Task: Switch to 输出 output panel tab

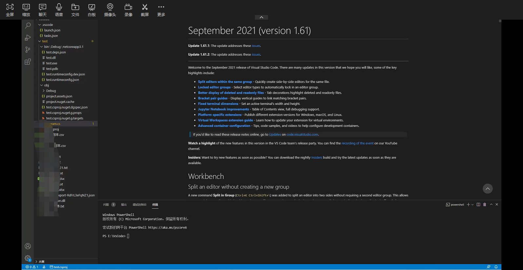Action: (x=124, y=205)
